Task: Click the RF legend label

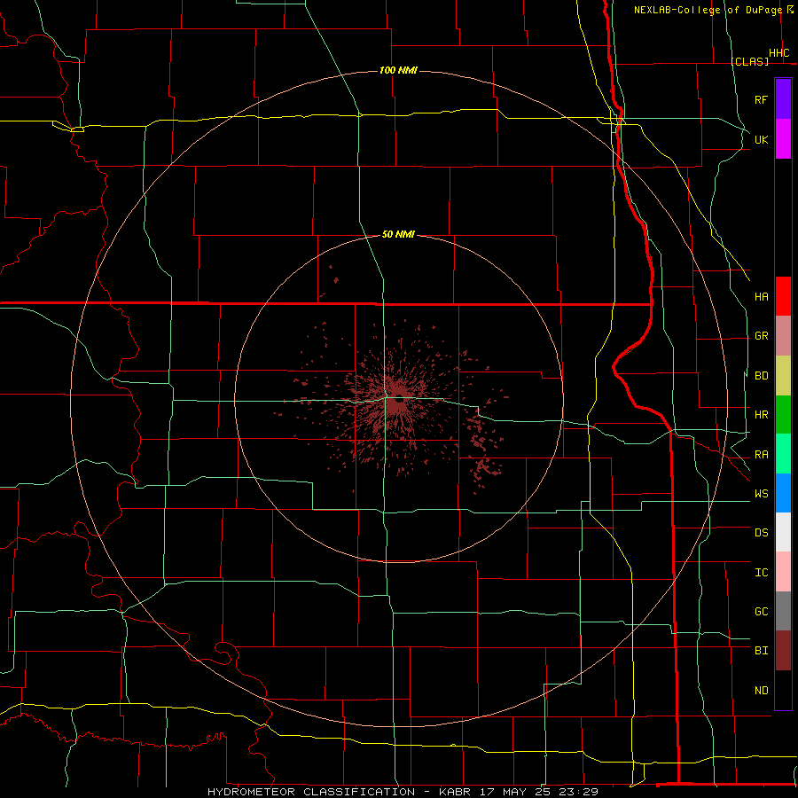Action: (761, 99)
